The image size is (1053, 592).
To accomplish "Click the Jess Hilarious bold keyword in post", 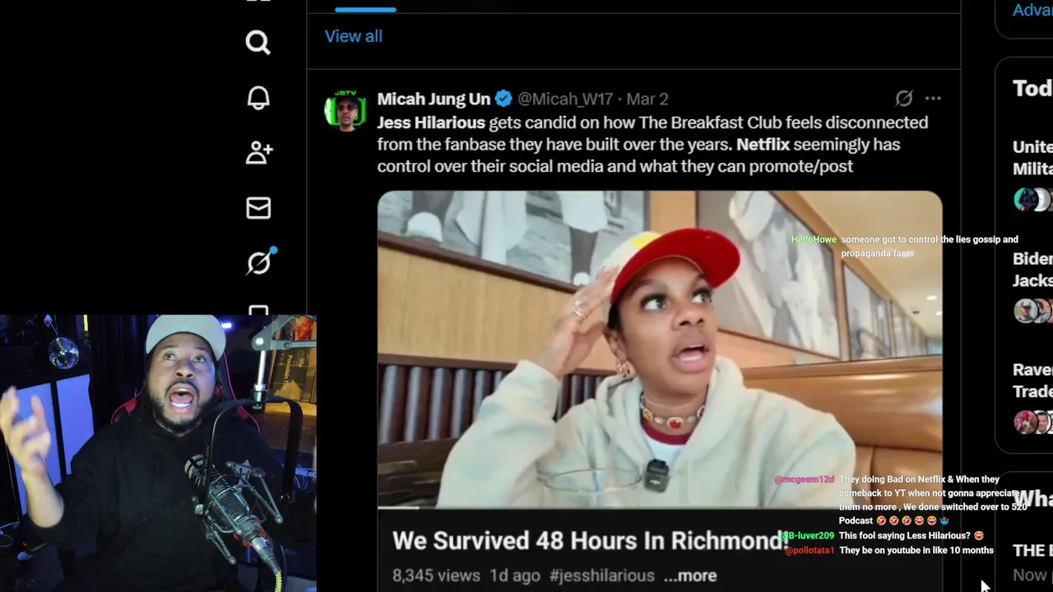I will (431, 123).
